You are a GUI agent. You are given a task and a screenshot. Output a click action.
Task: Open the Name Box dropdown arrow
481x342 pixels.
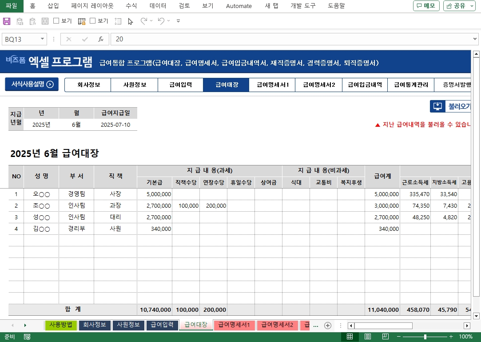click(43, 39)
